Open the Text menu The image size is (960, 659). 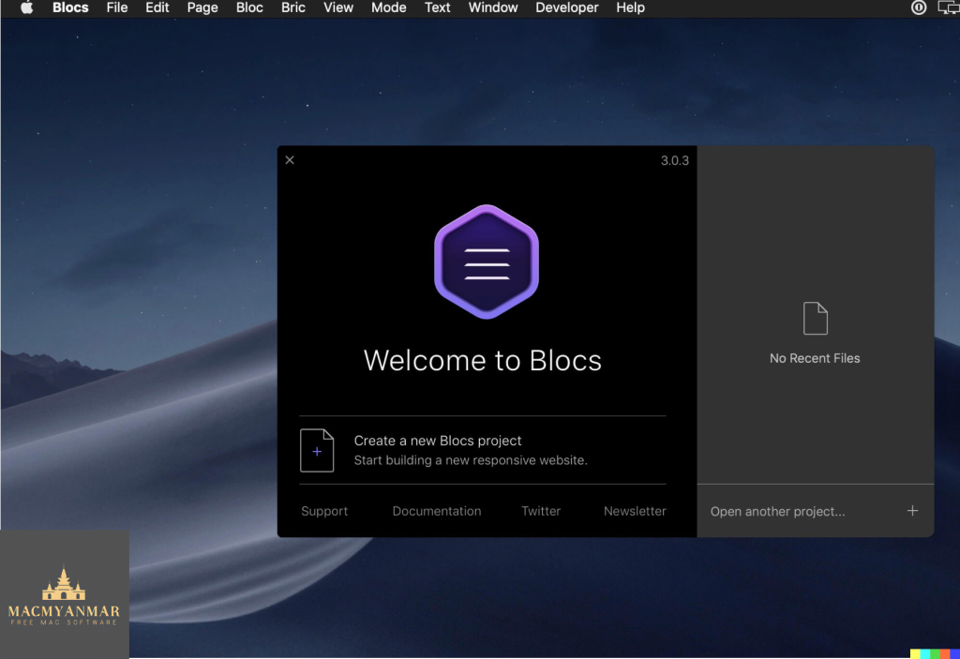[437, 7]
